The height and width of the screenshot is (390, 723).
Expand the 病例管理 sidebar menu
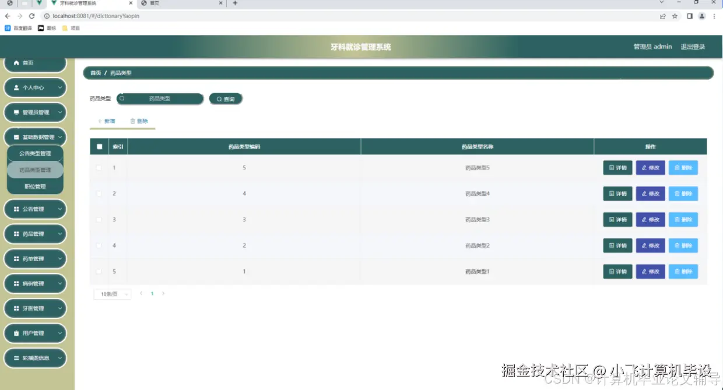35,284
